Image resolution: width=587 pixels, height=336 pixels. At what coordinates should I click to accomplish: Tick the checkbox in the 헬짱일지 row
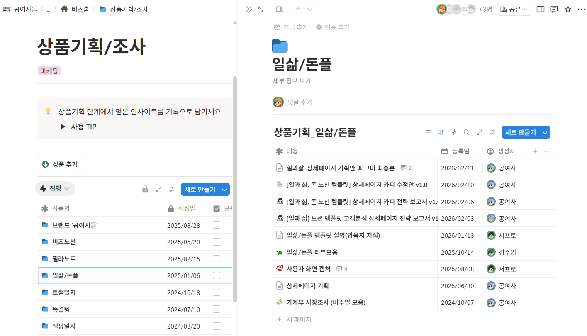(x=217, y=326)
